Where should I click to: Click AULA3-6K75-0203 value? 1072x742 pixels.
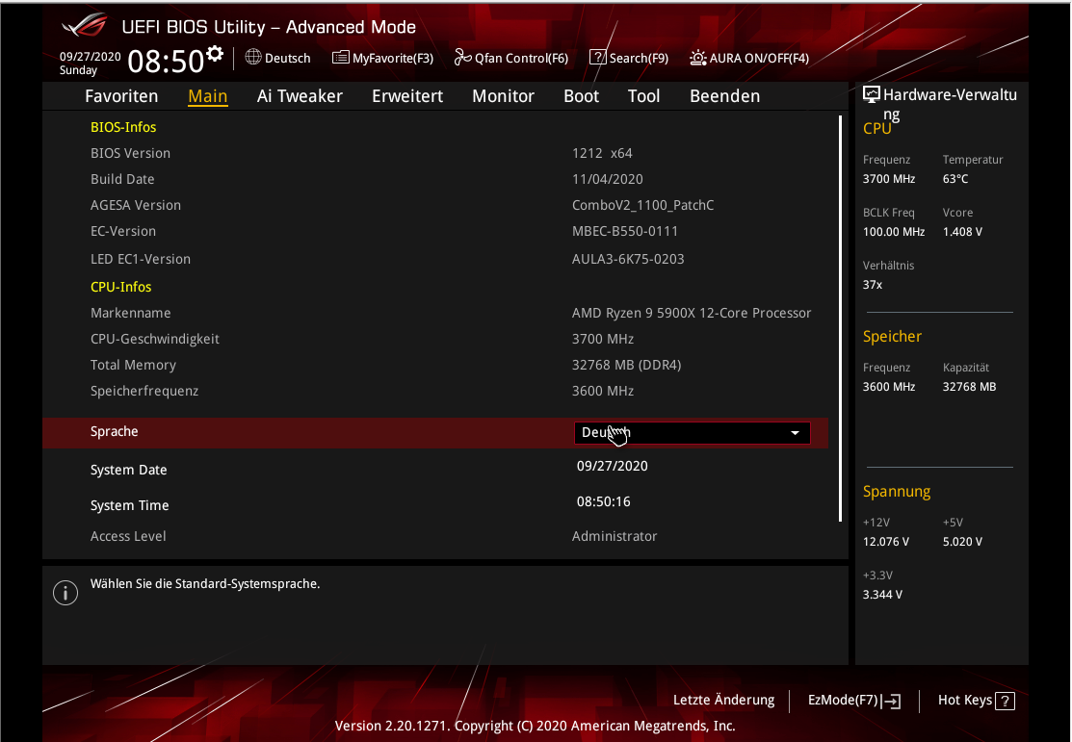click(x=628, y=259)
